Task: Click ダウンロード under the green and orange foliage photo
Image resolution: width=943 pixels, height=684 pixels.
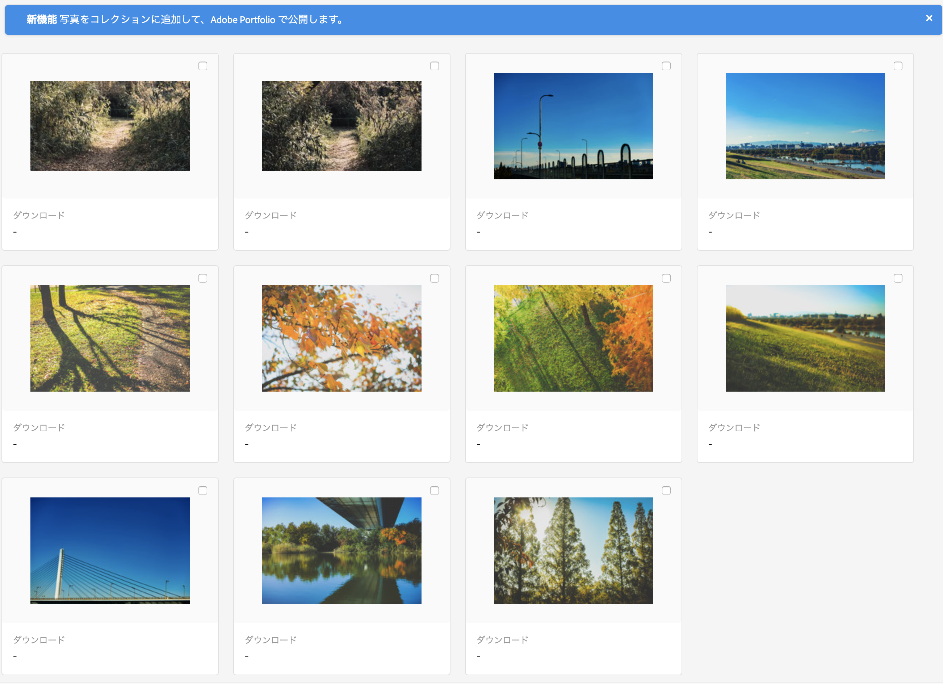Action: 502,427
